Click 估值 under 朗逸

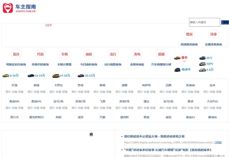[x=37, y=92]
